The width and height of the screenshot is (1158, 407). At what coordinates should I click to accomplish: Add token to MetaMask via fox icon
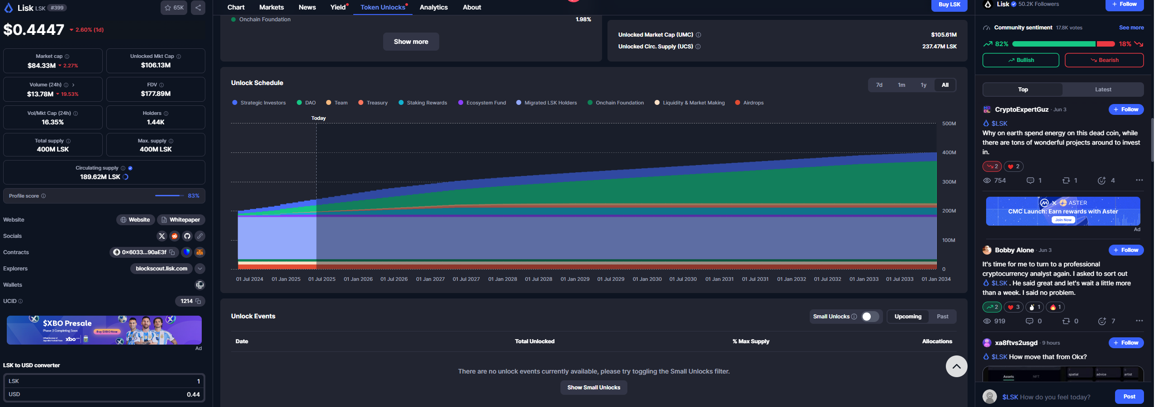[x=200, y=252]
